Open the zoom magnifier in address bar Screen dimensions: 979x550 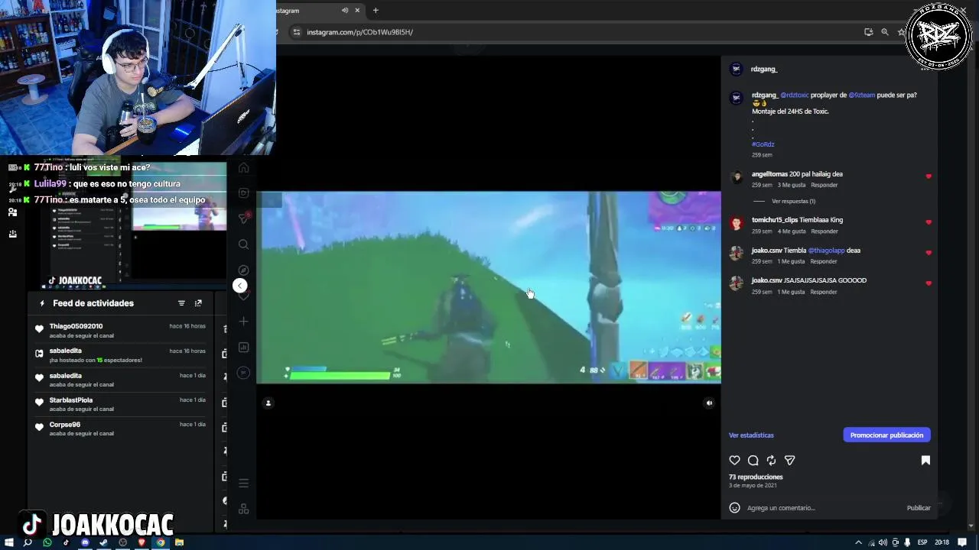(x=885, y=32)
